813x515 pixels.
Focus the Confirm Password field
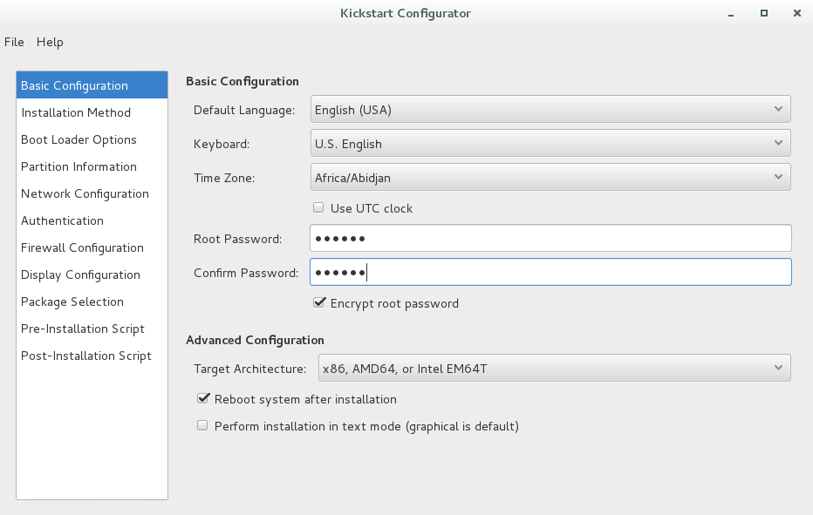click(x=550, y=273)
